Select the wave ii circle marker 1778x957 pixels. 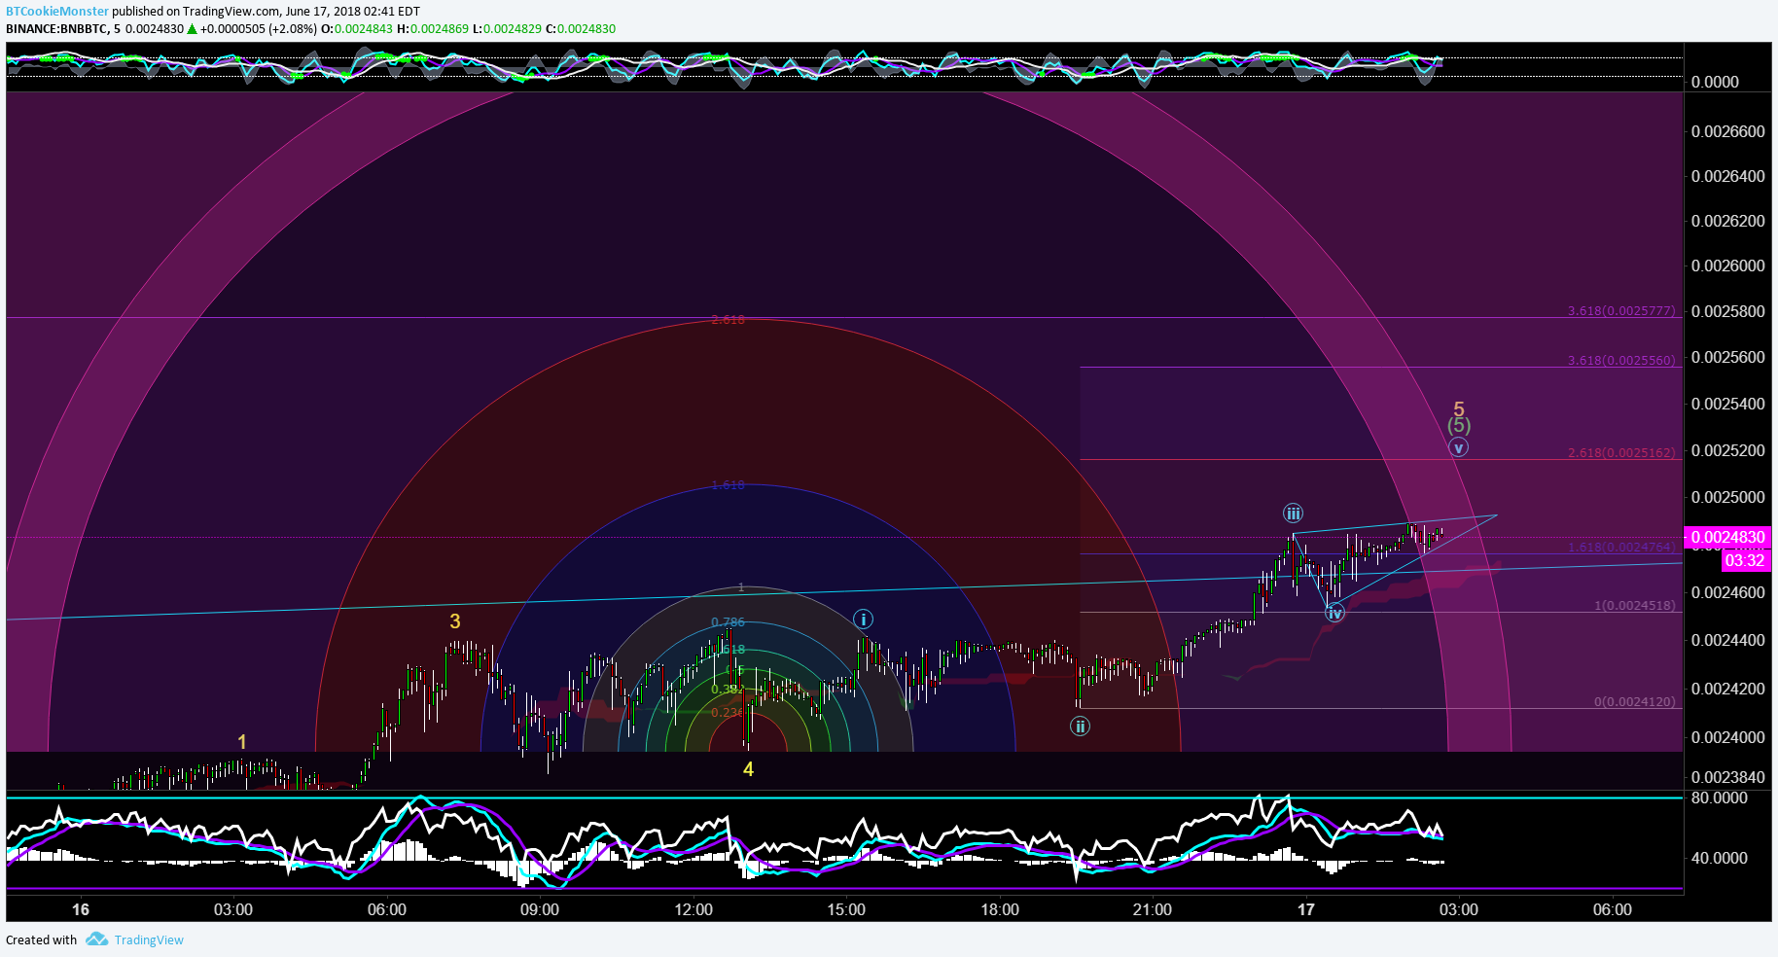click(x=1080, y=726)
